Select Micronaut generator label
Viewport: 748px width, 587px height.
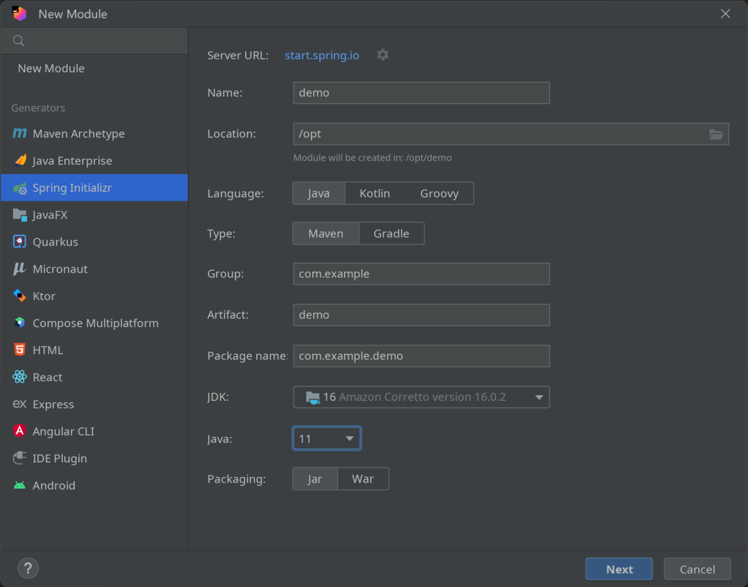tap(60, 269)
